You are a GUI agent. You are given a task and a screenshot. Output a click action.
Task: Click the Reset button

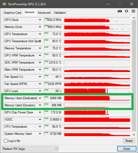129,141
